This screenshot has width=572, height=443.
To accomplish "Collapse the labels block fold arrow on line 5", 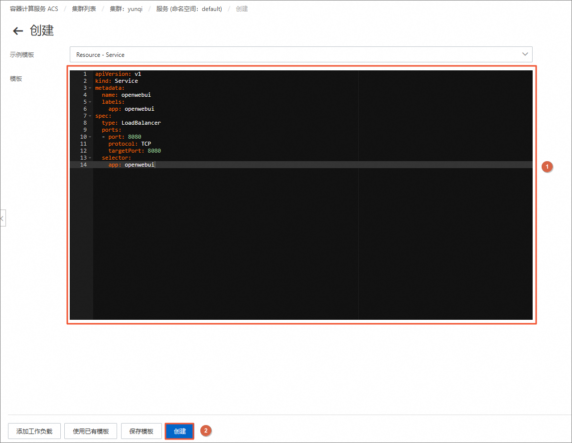I will pos(90,102).
